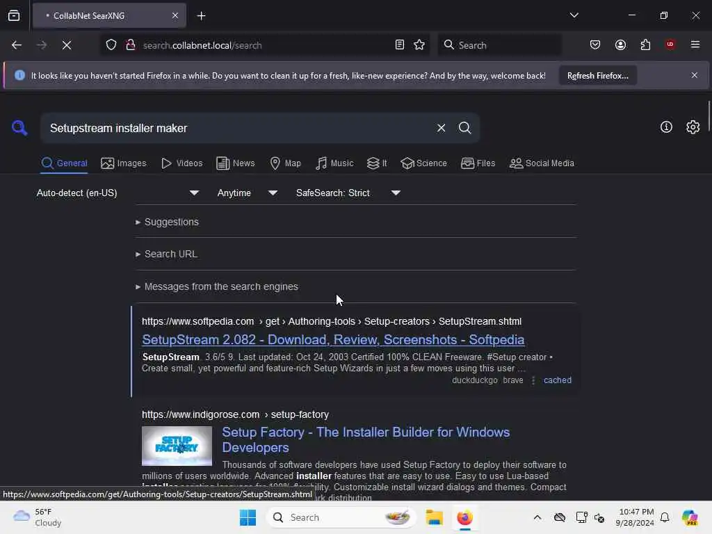The height and width of the screenshot is (534, 712).
Task: Open the SafeSearch: Strict dropdown
Action: 348,193
